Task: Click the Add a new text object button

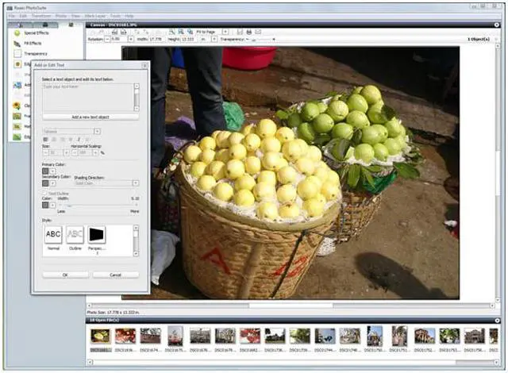Action: coord(90,117)
